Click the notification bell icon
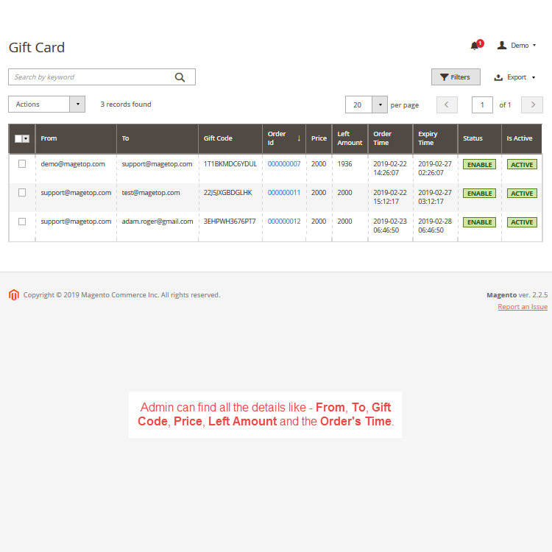The width and height of the screenshot is (552, 552). click(x=475, y=46)
